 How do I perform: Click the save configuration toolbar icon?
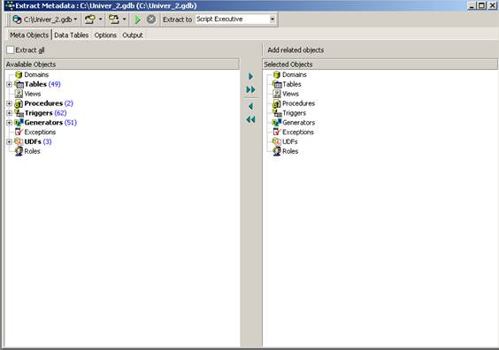113,19
